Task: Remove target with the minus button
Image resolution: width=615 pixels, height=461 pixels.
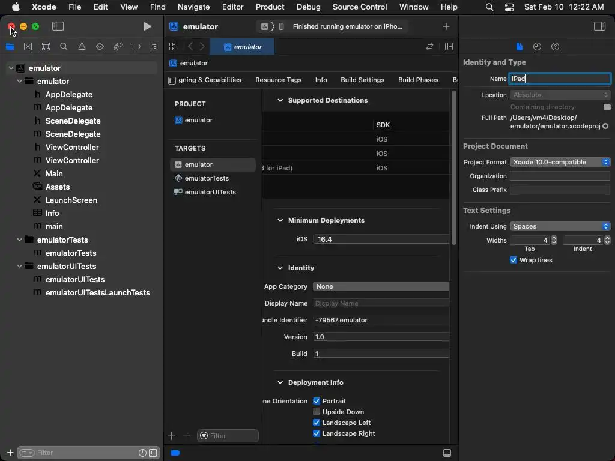Action: point(186,436)
